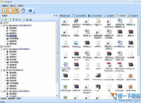Image resolution: width=141 pixels, height=103 pixels.
Task: Switch to the 后台程序 tab
Action: coord(109,16)
